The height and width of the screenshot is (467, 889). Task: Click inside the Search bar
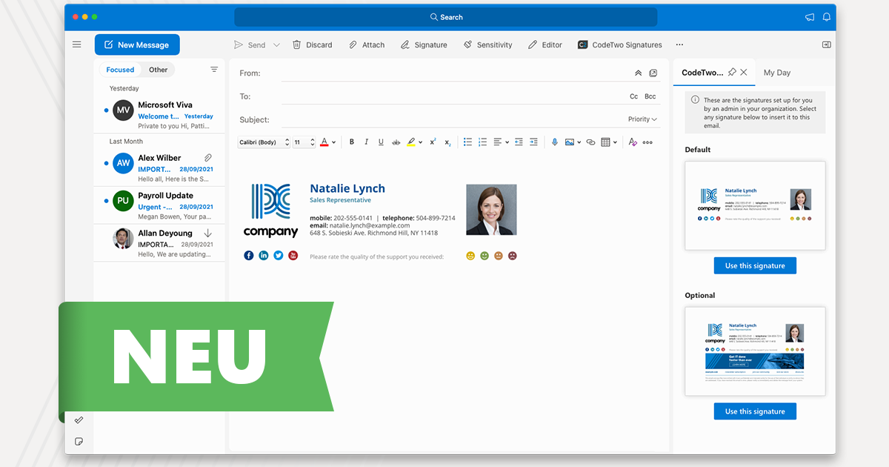tap(446, 17)
